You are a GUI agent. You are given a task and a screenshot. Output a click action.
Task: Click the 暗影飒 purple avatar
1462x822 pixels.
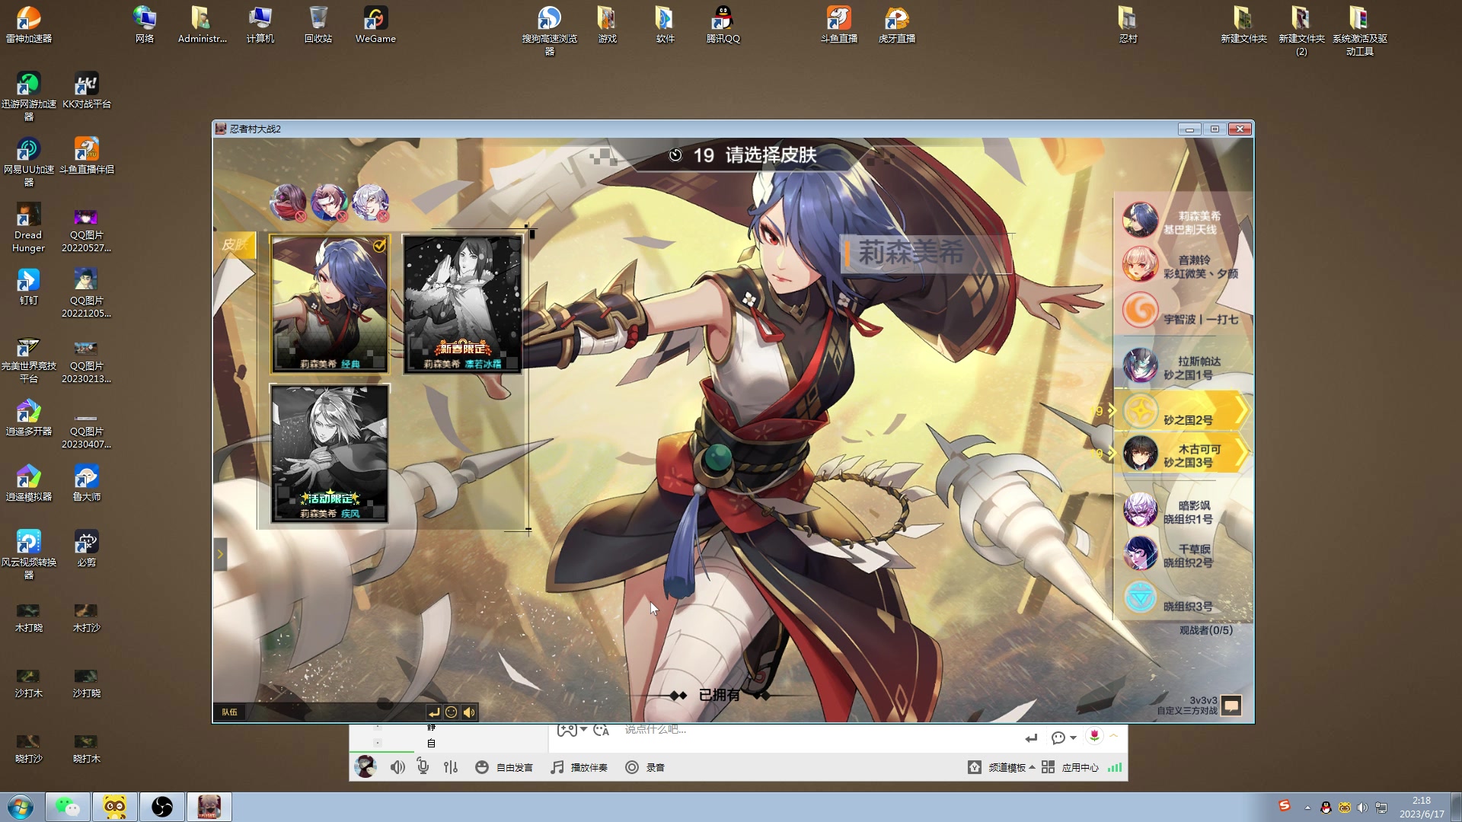click(x=1140, y=510)
